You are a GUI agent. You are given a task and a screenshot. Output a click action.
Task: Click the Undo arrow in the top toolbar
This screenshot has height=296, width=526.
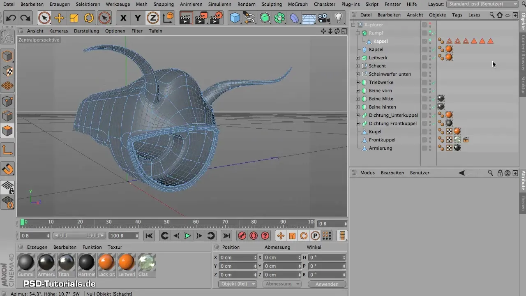point(11,18)
